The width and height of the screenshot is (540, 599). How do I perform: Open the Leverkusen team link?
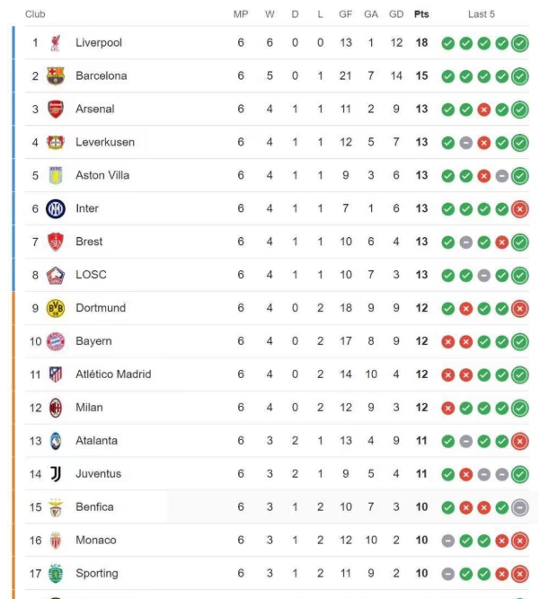105,142
